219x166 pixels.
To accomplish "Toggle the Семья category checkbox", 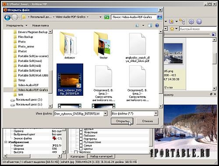I will point(81,145).
